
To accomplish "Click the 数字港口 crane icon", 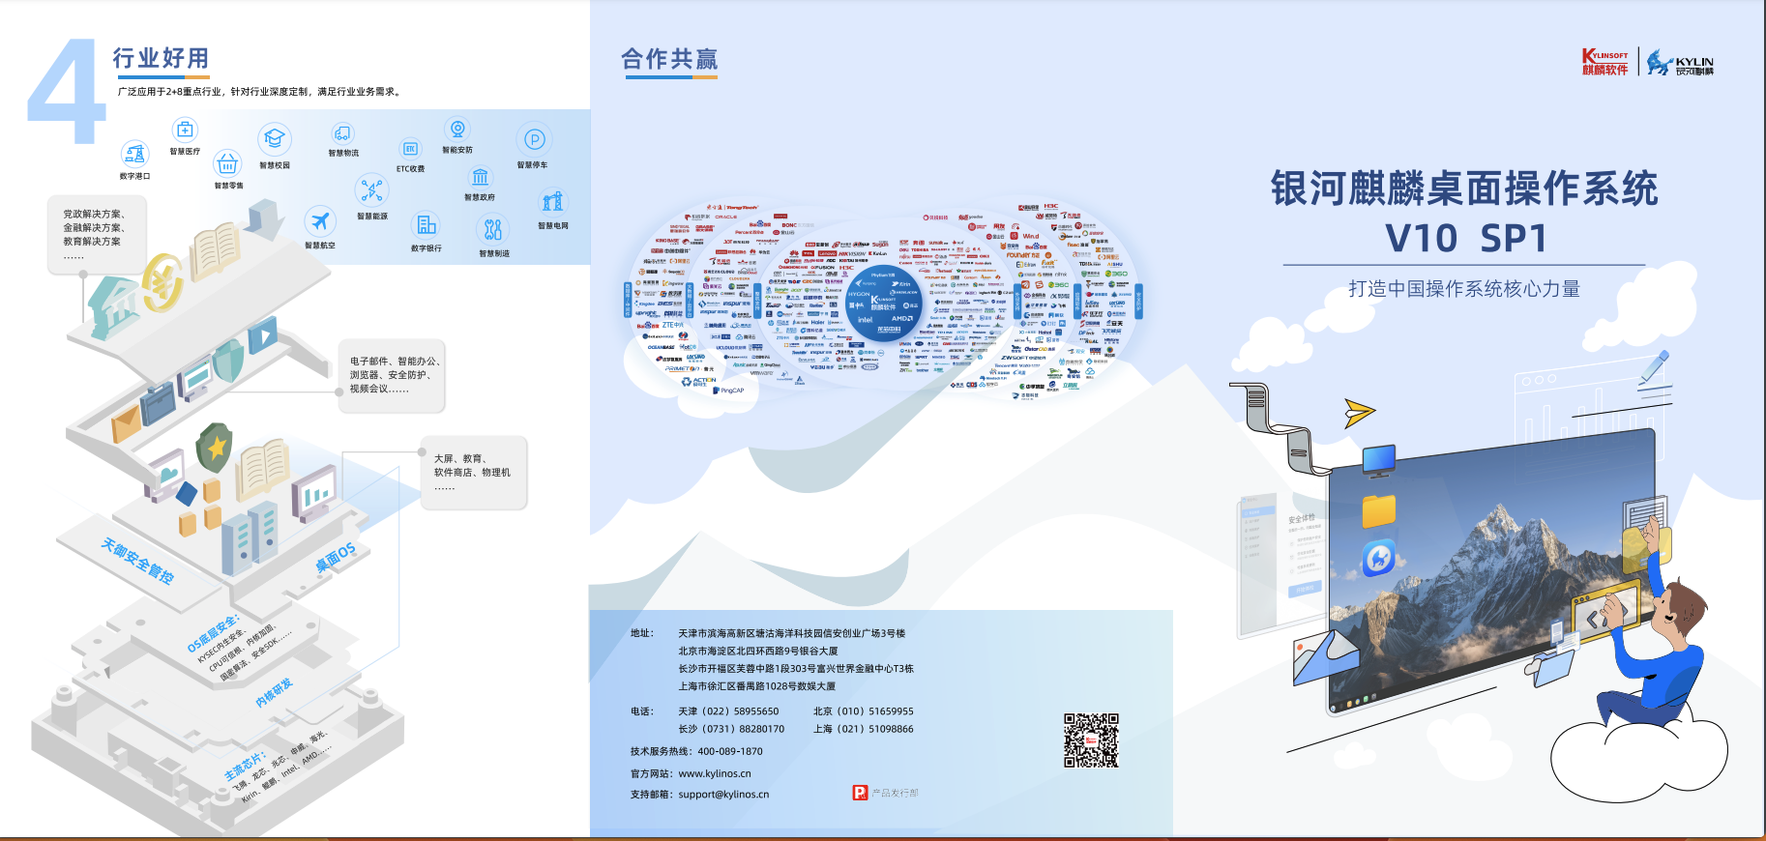I will pos(134,154).
